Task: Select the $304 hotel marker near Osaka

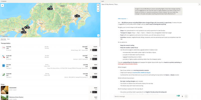Action: (24, 32)
